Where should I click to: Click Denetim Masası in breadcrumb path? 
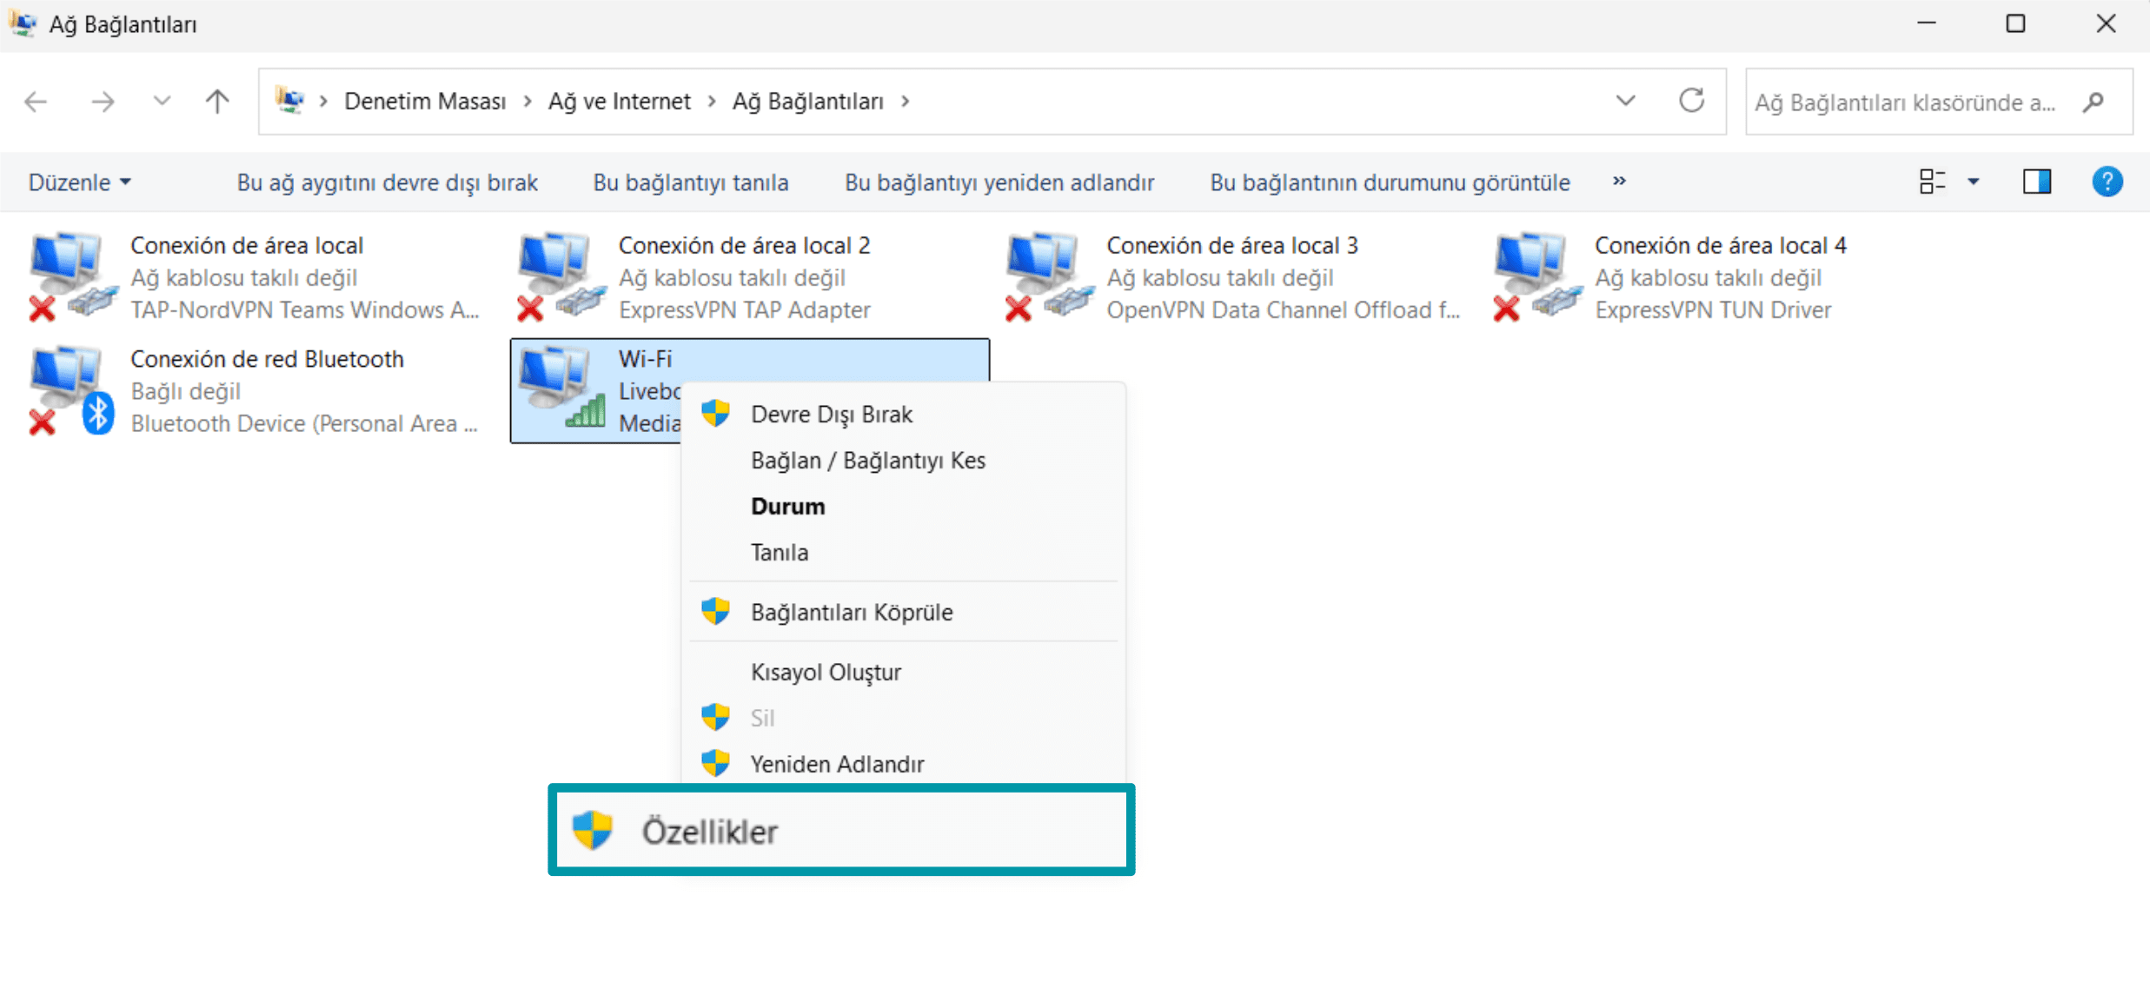424,102
